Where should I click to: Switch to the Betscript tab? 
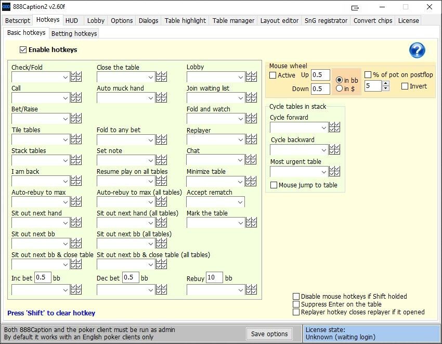click(x=18, y=21)
